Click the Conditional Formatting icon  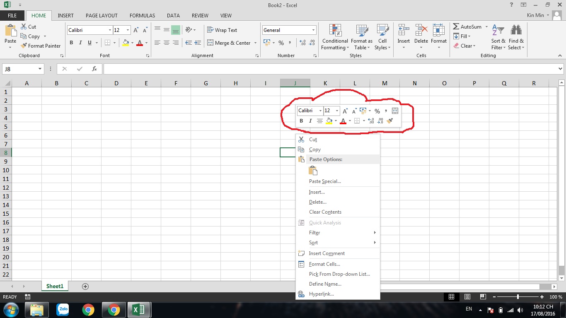[335, 31]
